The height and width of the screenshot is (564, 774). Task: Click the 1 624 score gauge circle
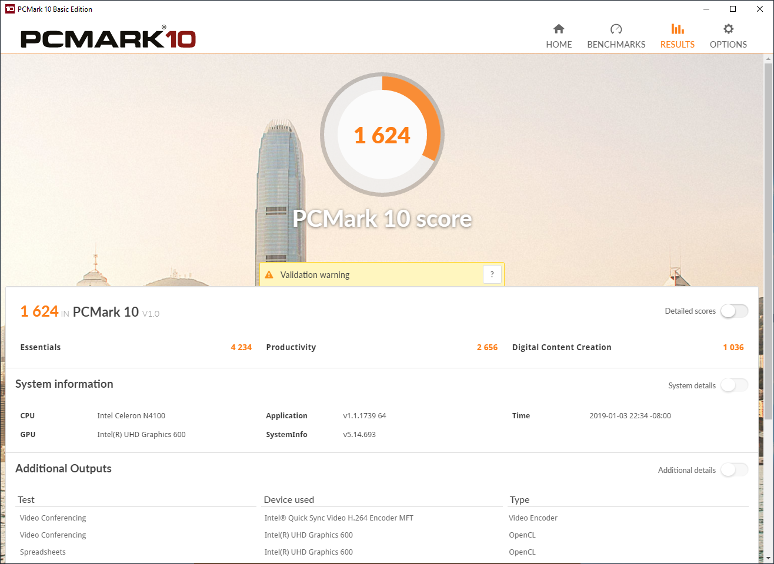[382, 135]
